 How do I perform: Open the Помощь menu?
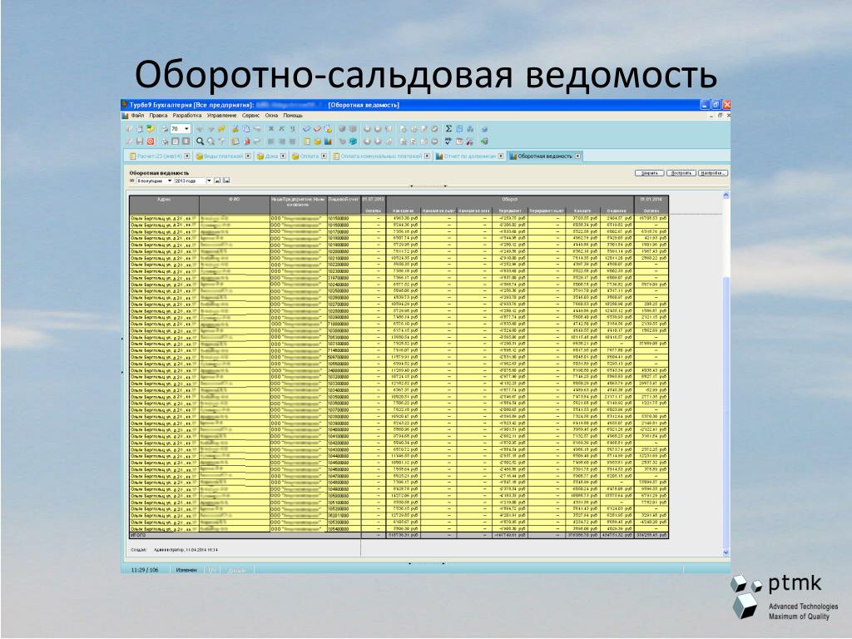click(x=293, y=115)
